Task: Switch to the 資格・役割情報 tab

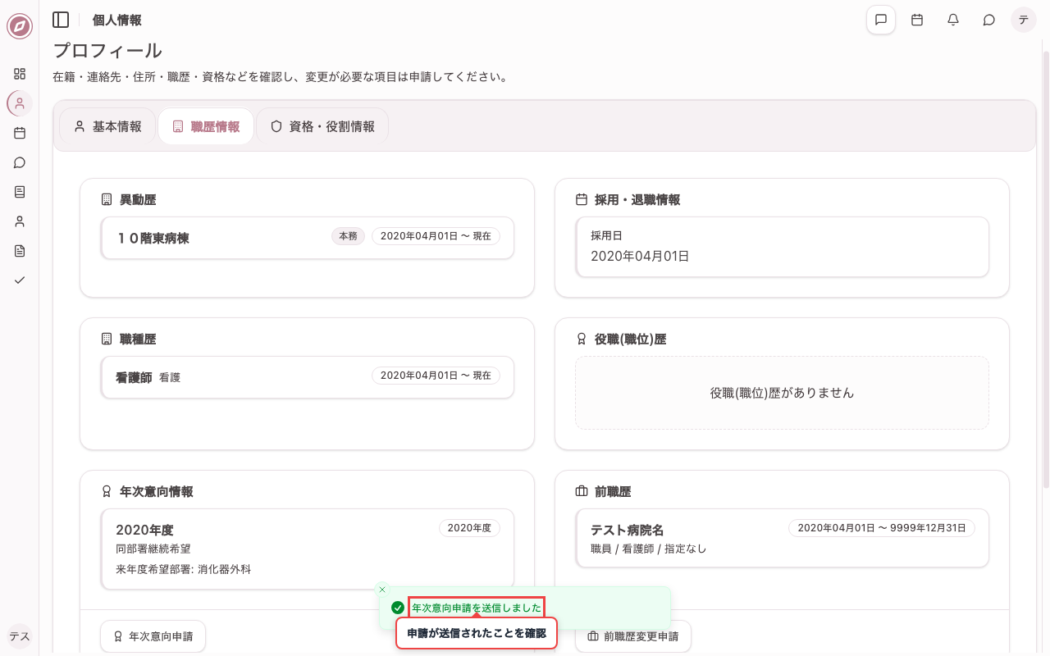Action: click(x=322, y=127)
